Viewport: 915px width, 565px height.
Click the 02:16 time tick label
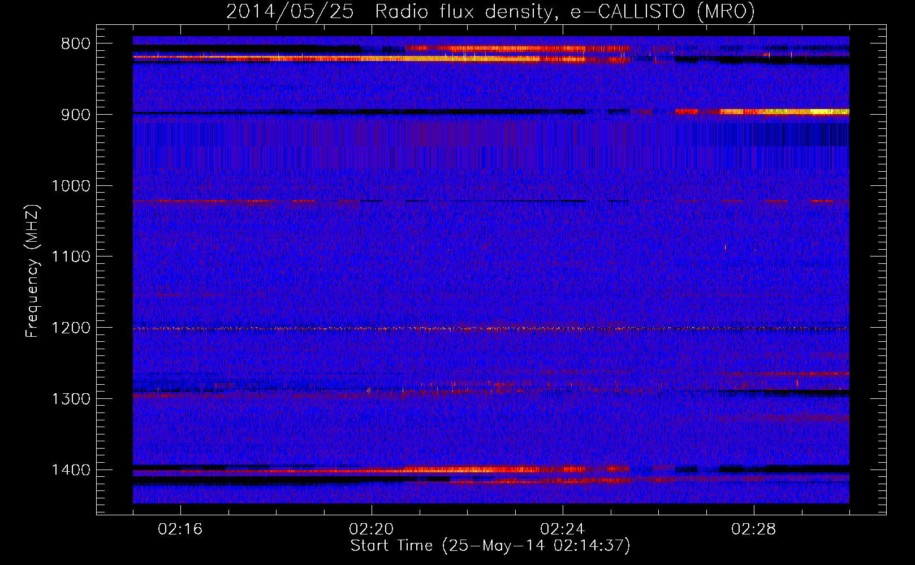click(x=180, y=529)
